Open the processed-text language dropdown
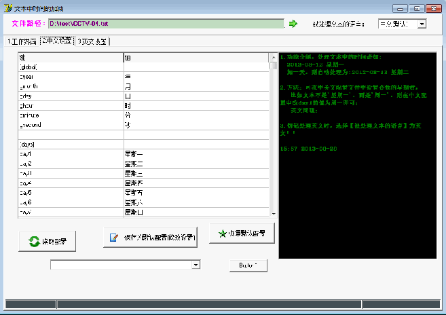Screen dimensions: 446x315 point(422,24)
